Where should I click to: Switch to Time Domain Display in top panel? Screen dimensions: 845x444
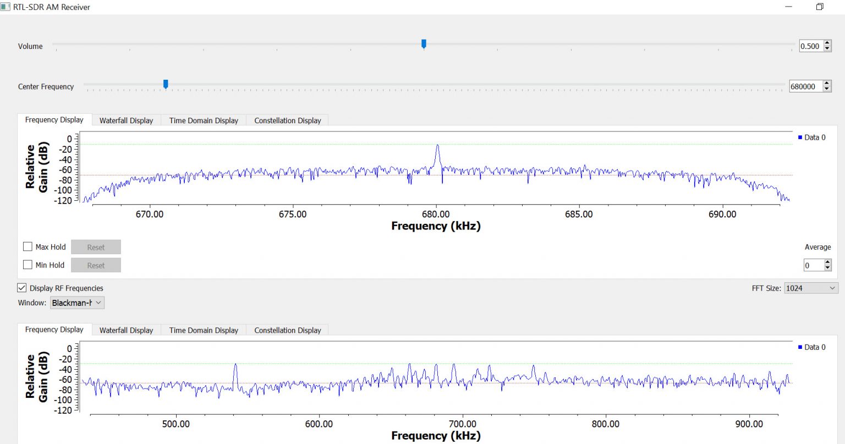pyautogui.click(x=203, y=120)
